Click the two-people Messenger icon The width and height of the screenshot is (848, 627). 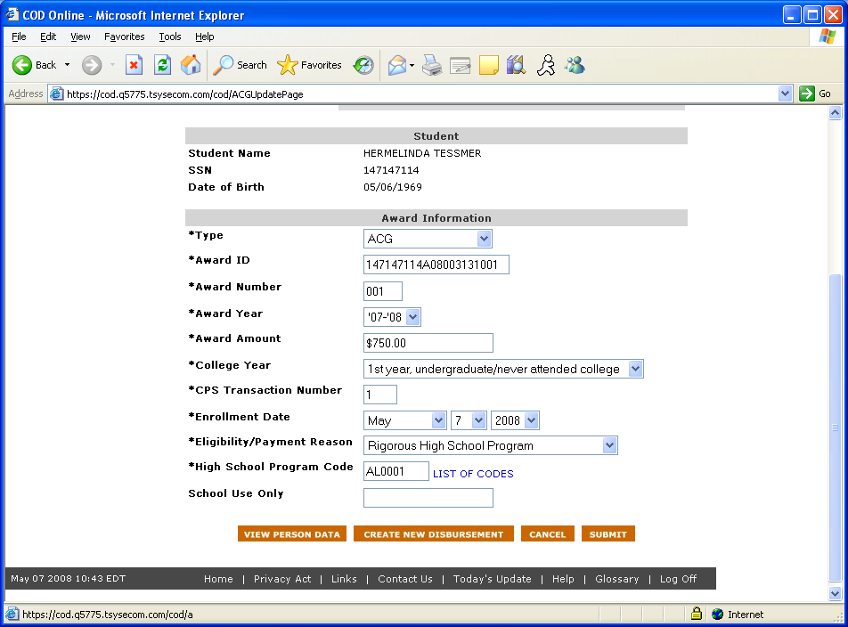tap(575, 65)
